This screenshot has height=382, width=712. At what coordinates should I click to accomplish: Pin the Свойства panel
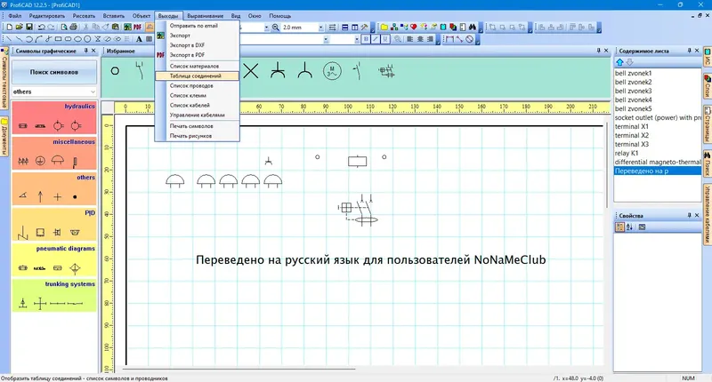[689, 215]
